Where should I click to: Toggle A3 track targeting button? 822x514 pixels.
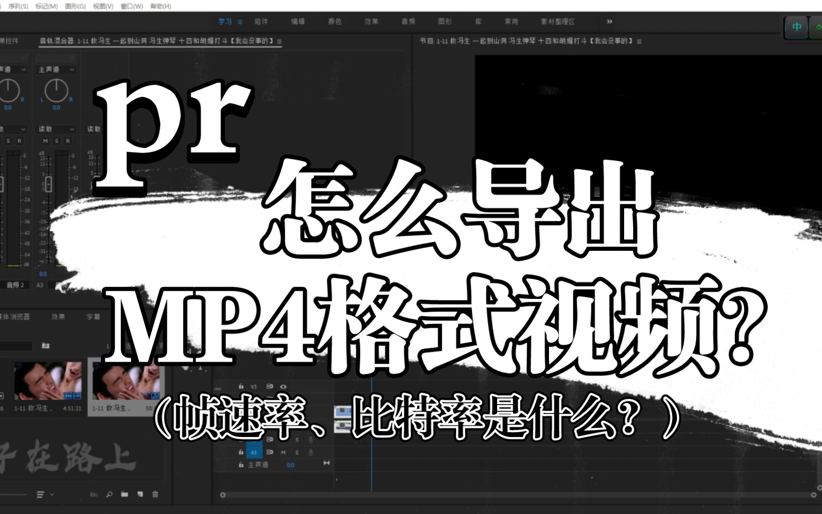(x=254, y=452)
